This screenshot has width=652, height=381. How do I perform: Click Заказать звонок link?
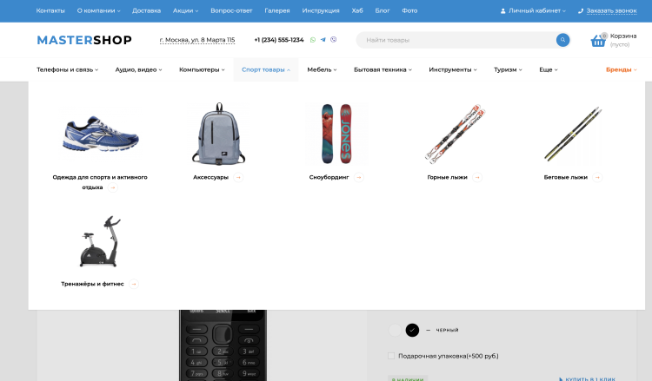pos(611,11)
